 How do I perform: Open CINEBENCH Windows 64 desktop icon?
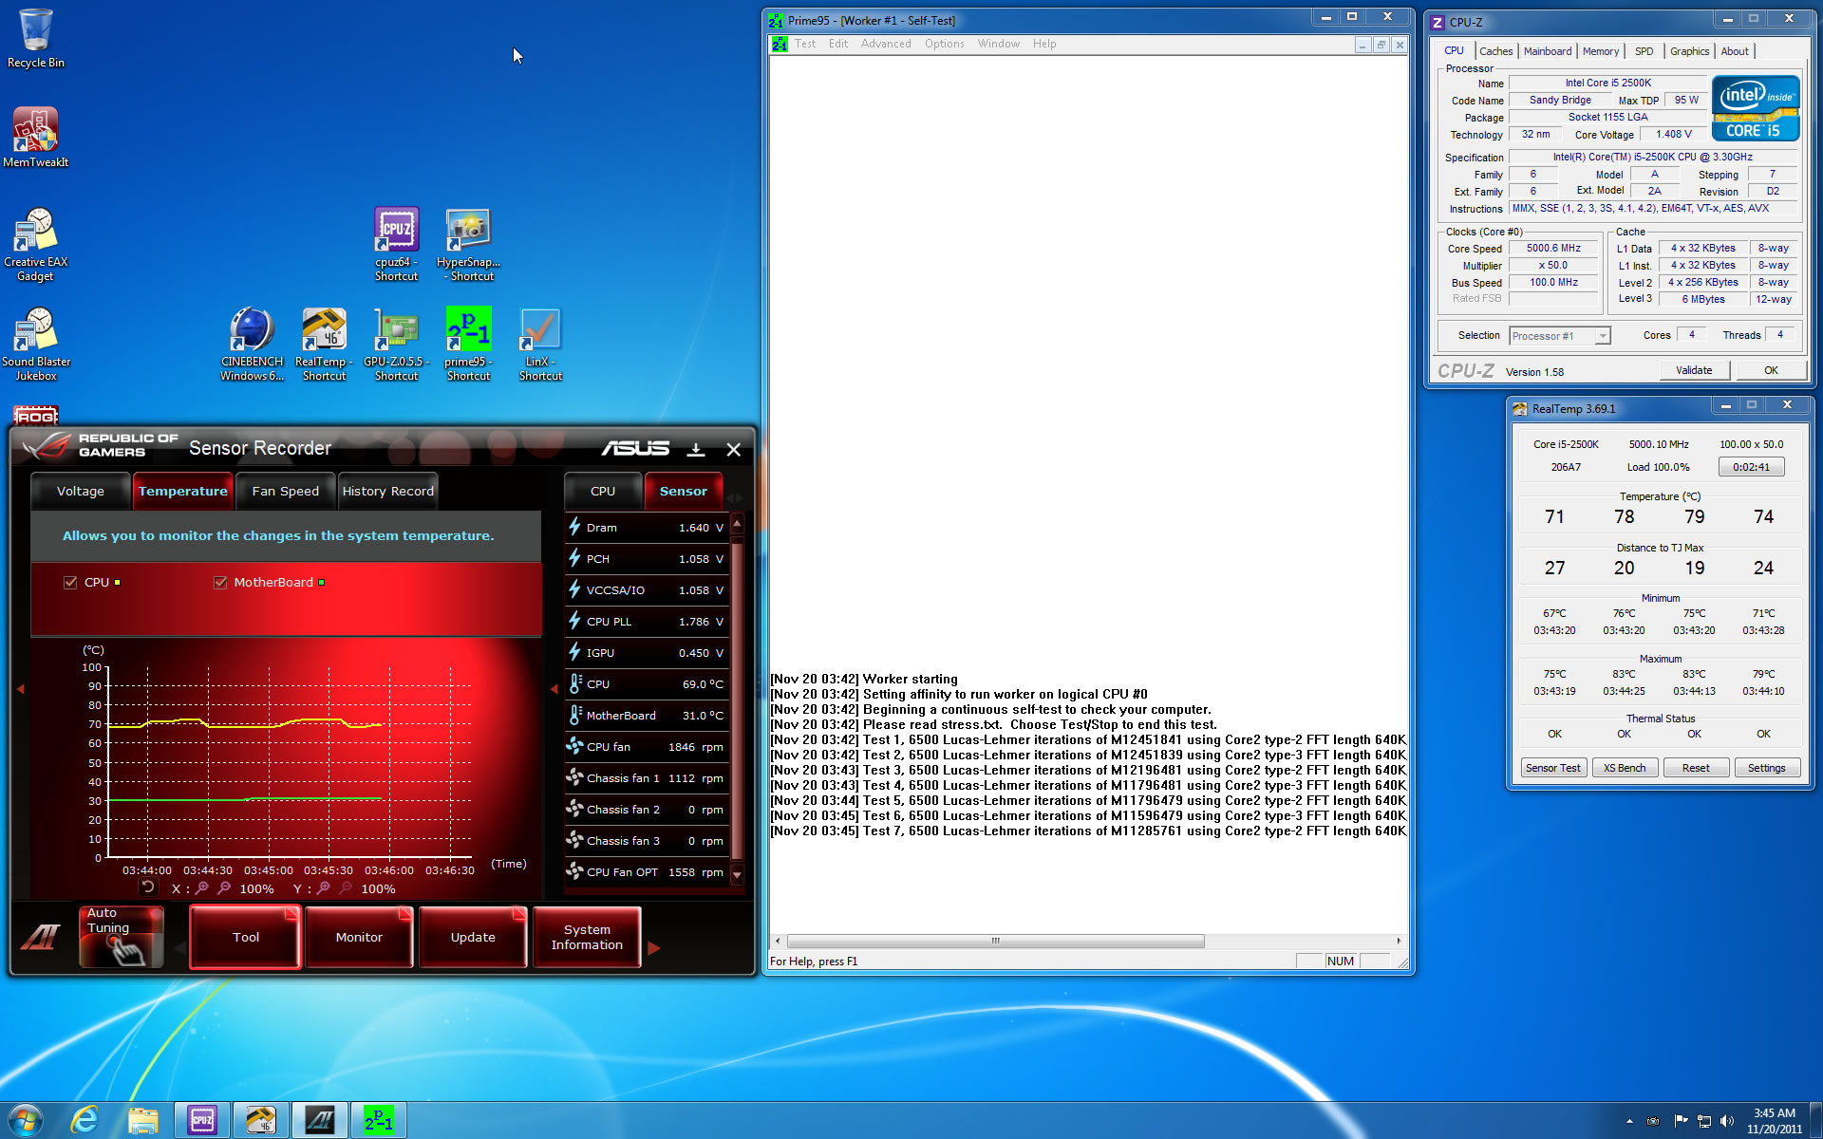(x=252, y=344)
